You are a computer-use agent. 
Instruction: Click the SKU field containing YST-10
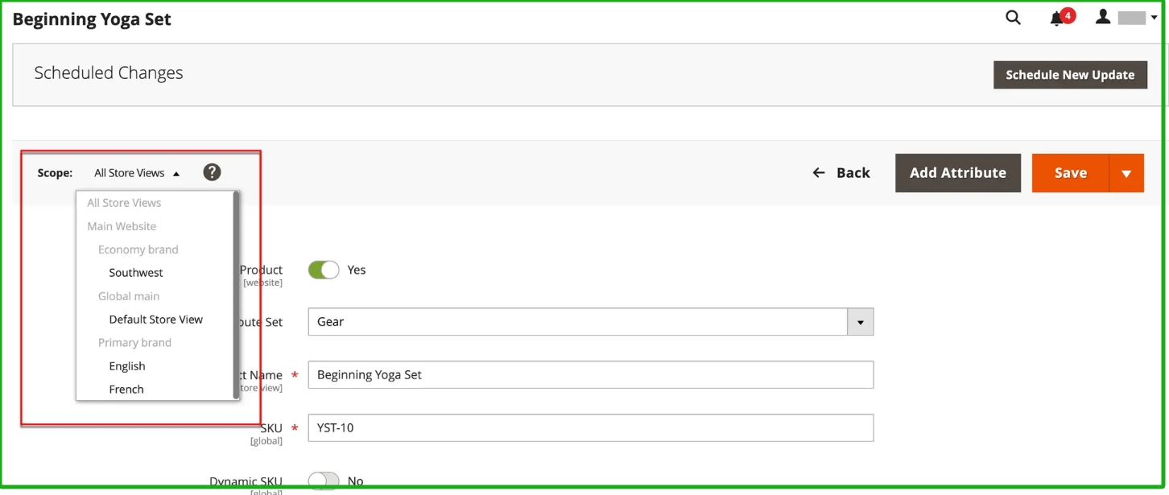590,428
